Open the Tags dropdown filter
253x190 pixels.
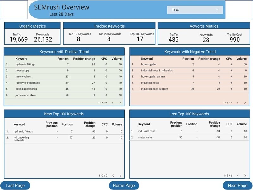tap(195, 10)
